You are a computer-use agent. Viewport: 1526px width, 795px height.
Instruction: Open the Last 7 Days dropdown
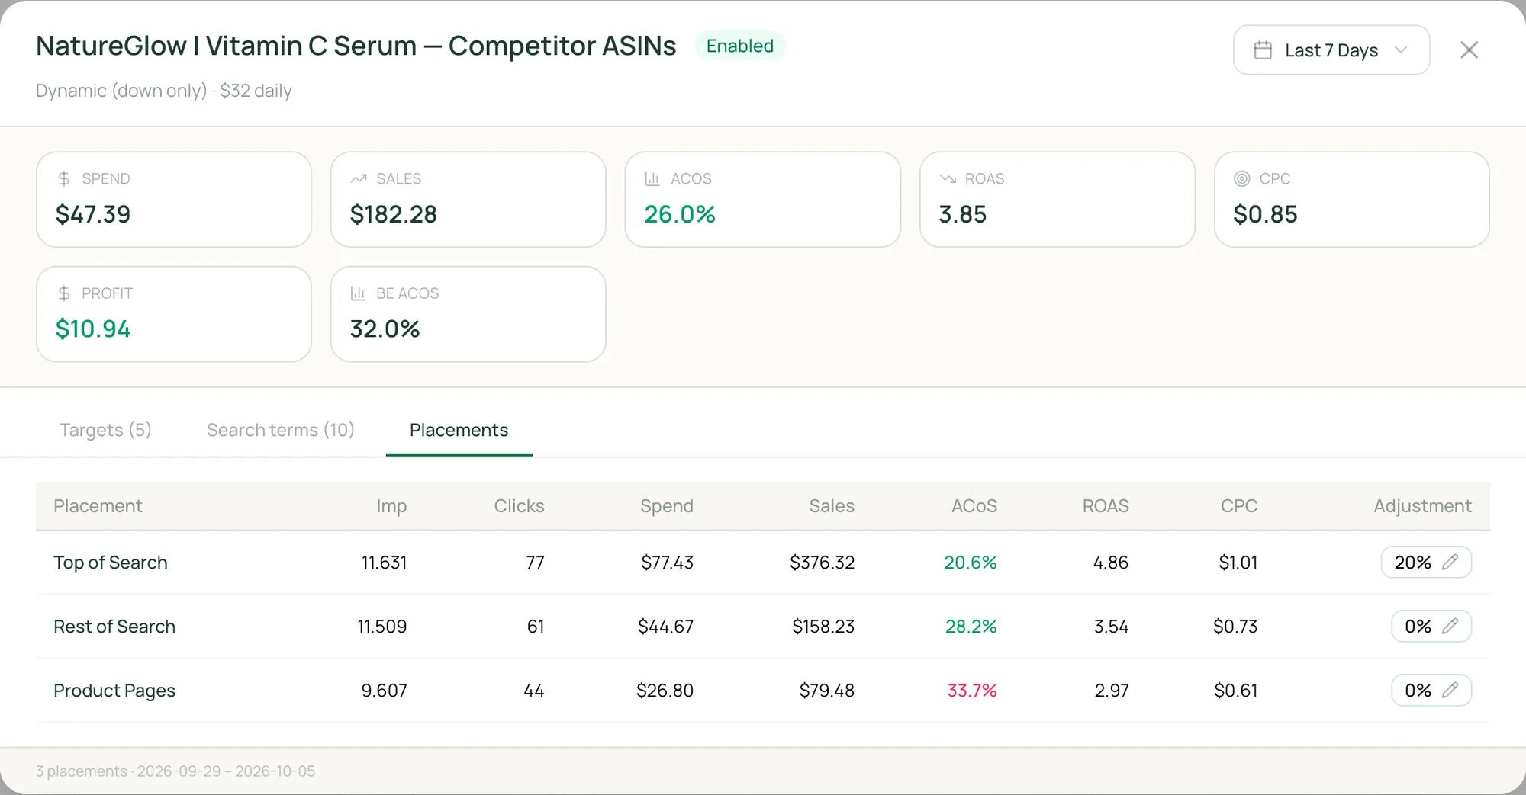[x=1331, y=50]
